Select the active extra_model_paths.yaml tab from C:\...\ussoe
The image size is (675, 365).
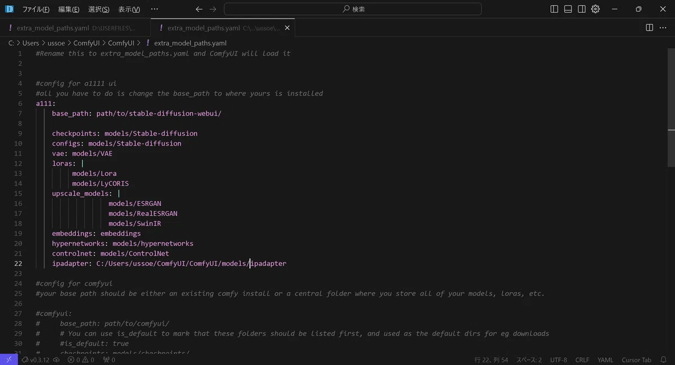pos(223,28)
